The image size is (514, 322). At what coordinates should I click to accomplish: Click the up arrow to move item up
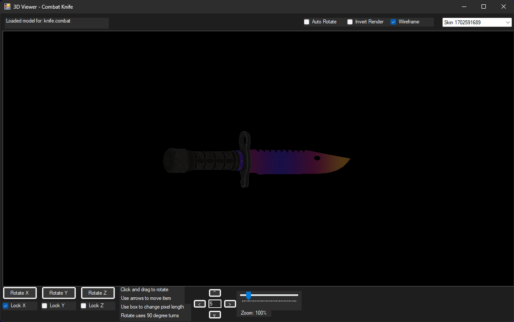coord(215,293)
